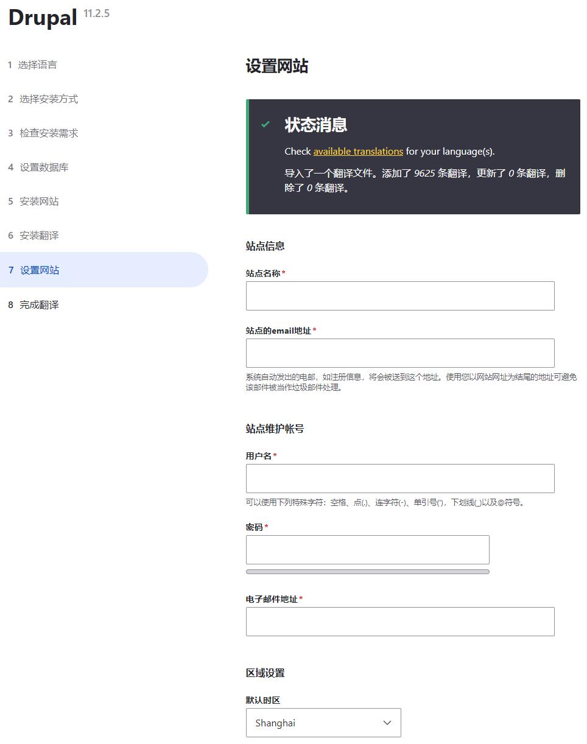The height and width of the screenshot is (744, 587).
Task: Click the username special characters hint text
Action: point(385,502)
